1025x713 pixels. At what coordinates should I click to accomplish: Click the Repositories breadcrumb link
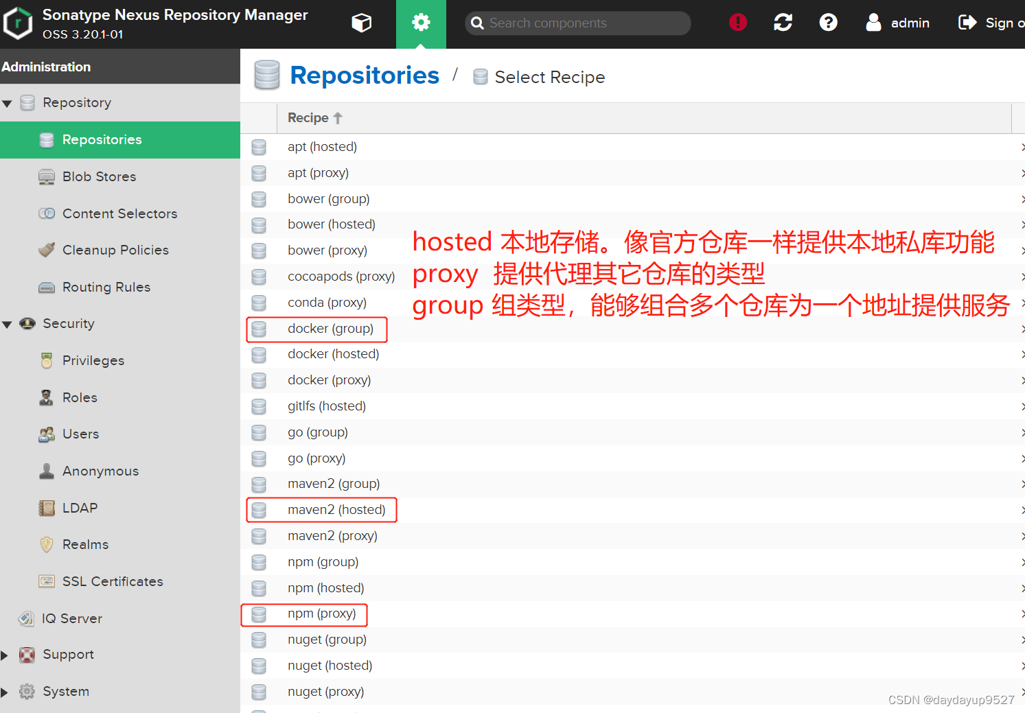coord(365,75)
